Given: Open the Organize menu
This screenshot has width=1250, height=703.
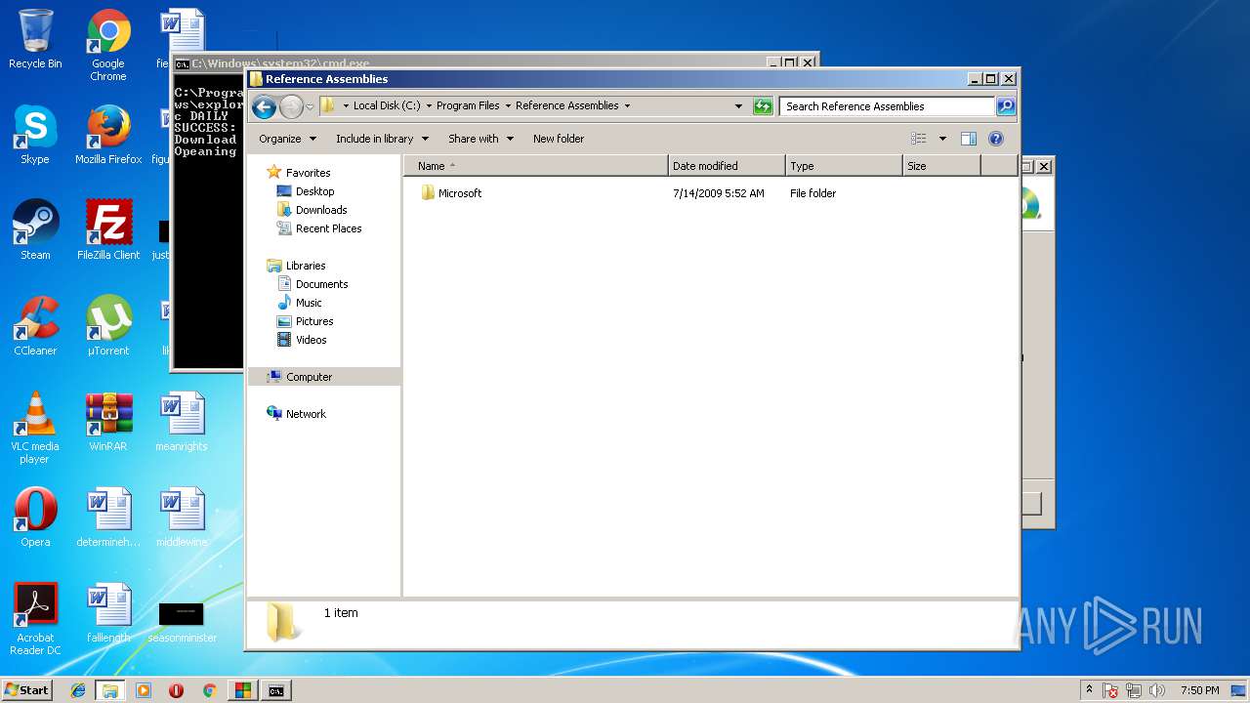Looking at the screenshot, I should tap(287, 139).
